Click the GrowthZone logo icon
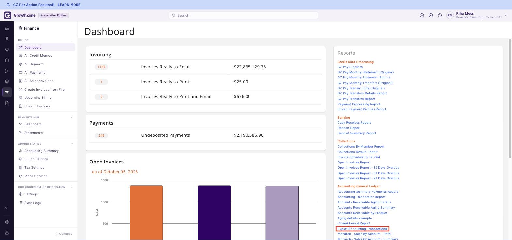Viewport: 512px width, 240px height. tap(8, 15)
